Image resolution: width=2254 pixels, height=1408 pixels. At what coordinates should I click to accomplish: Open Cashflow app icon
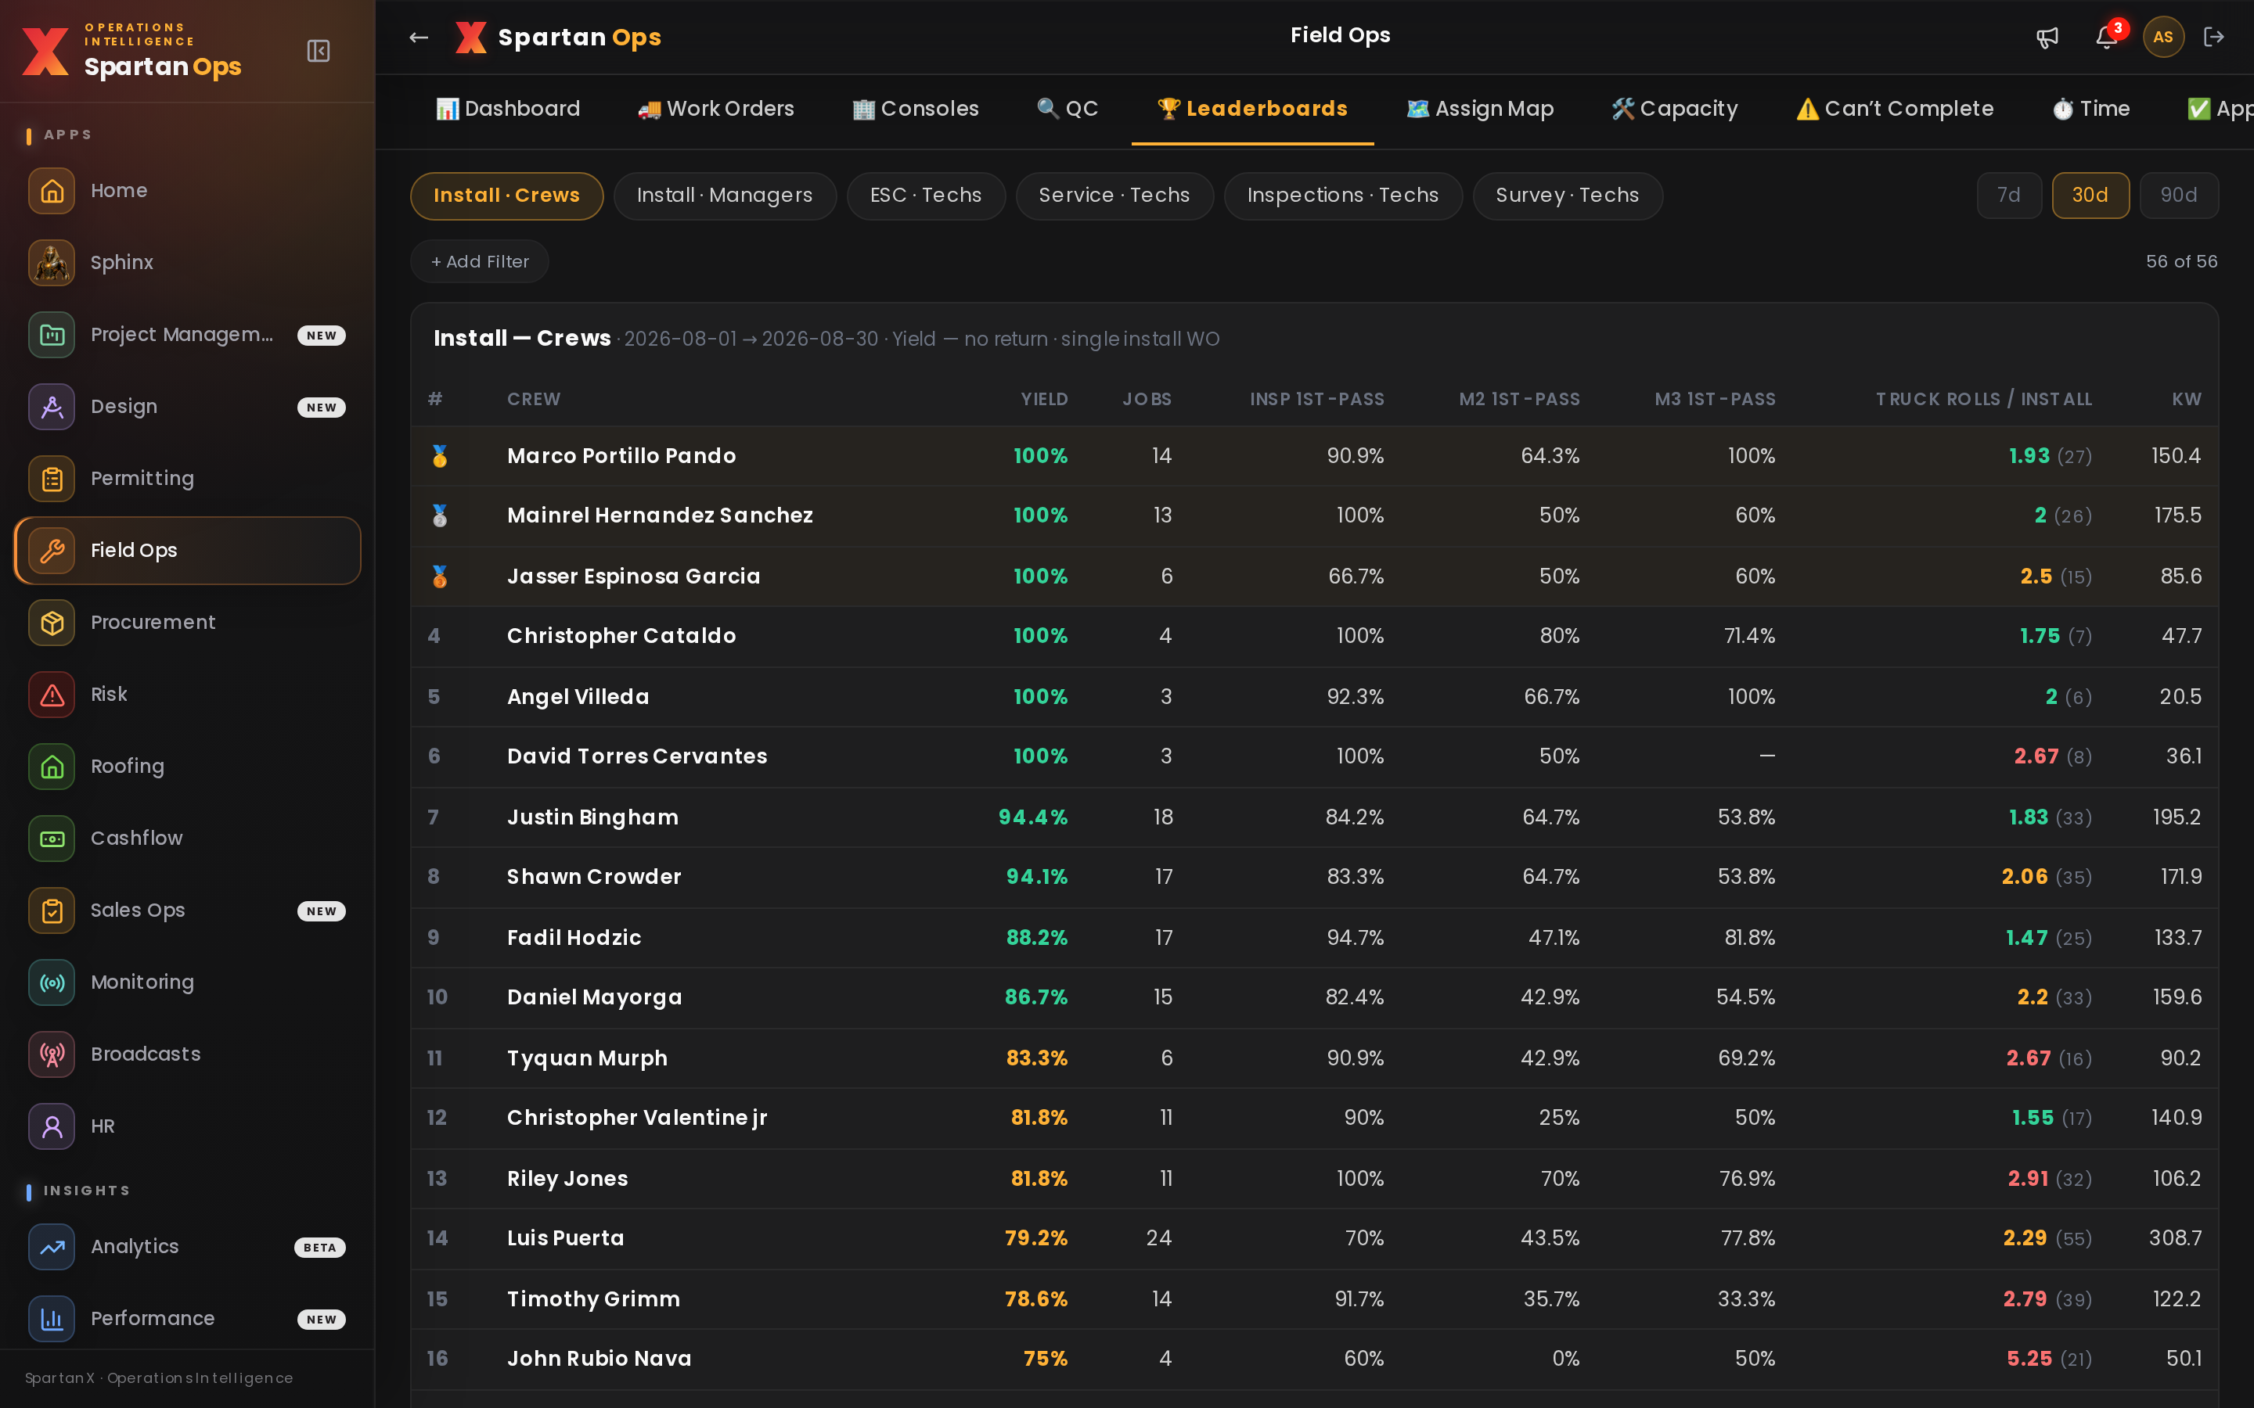52,838
